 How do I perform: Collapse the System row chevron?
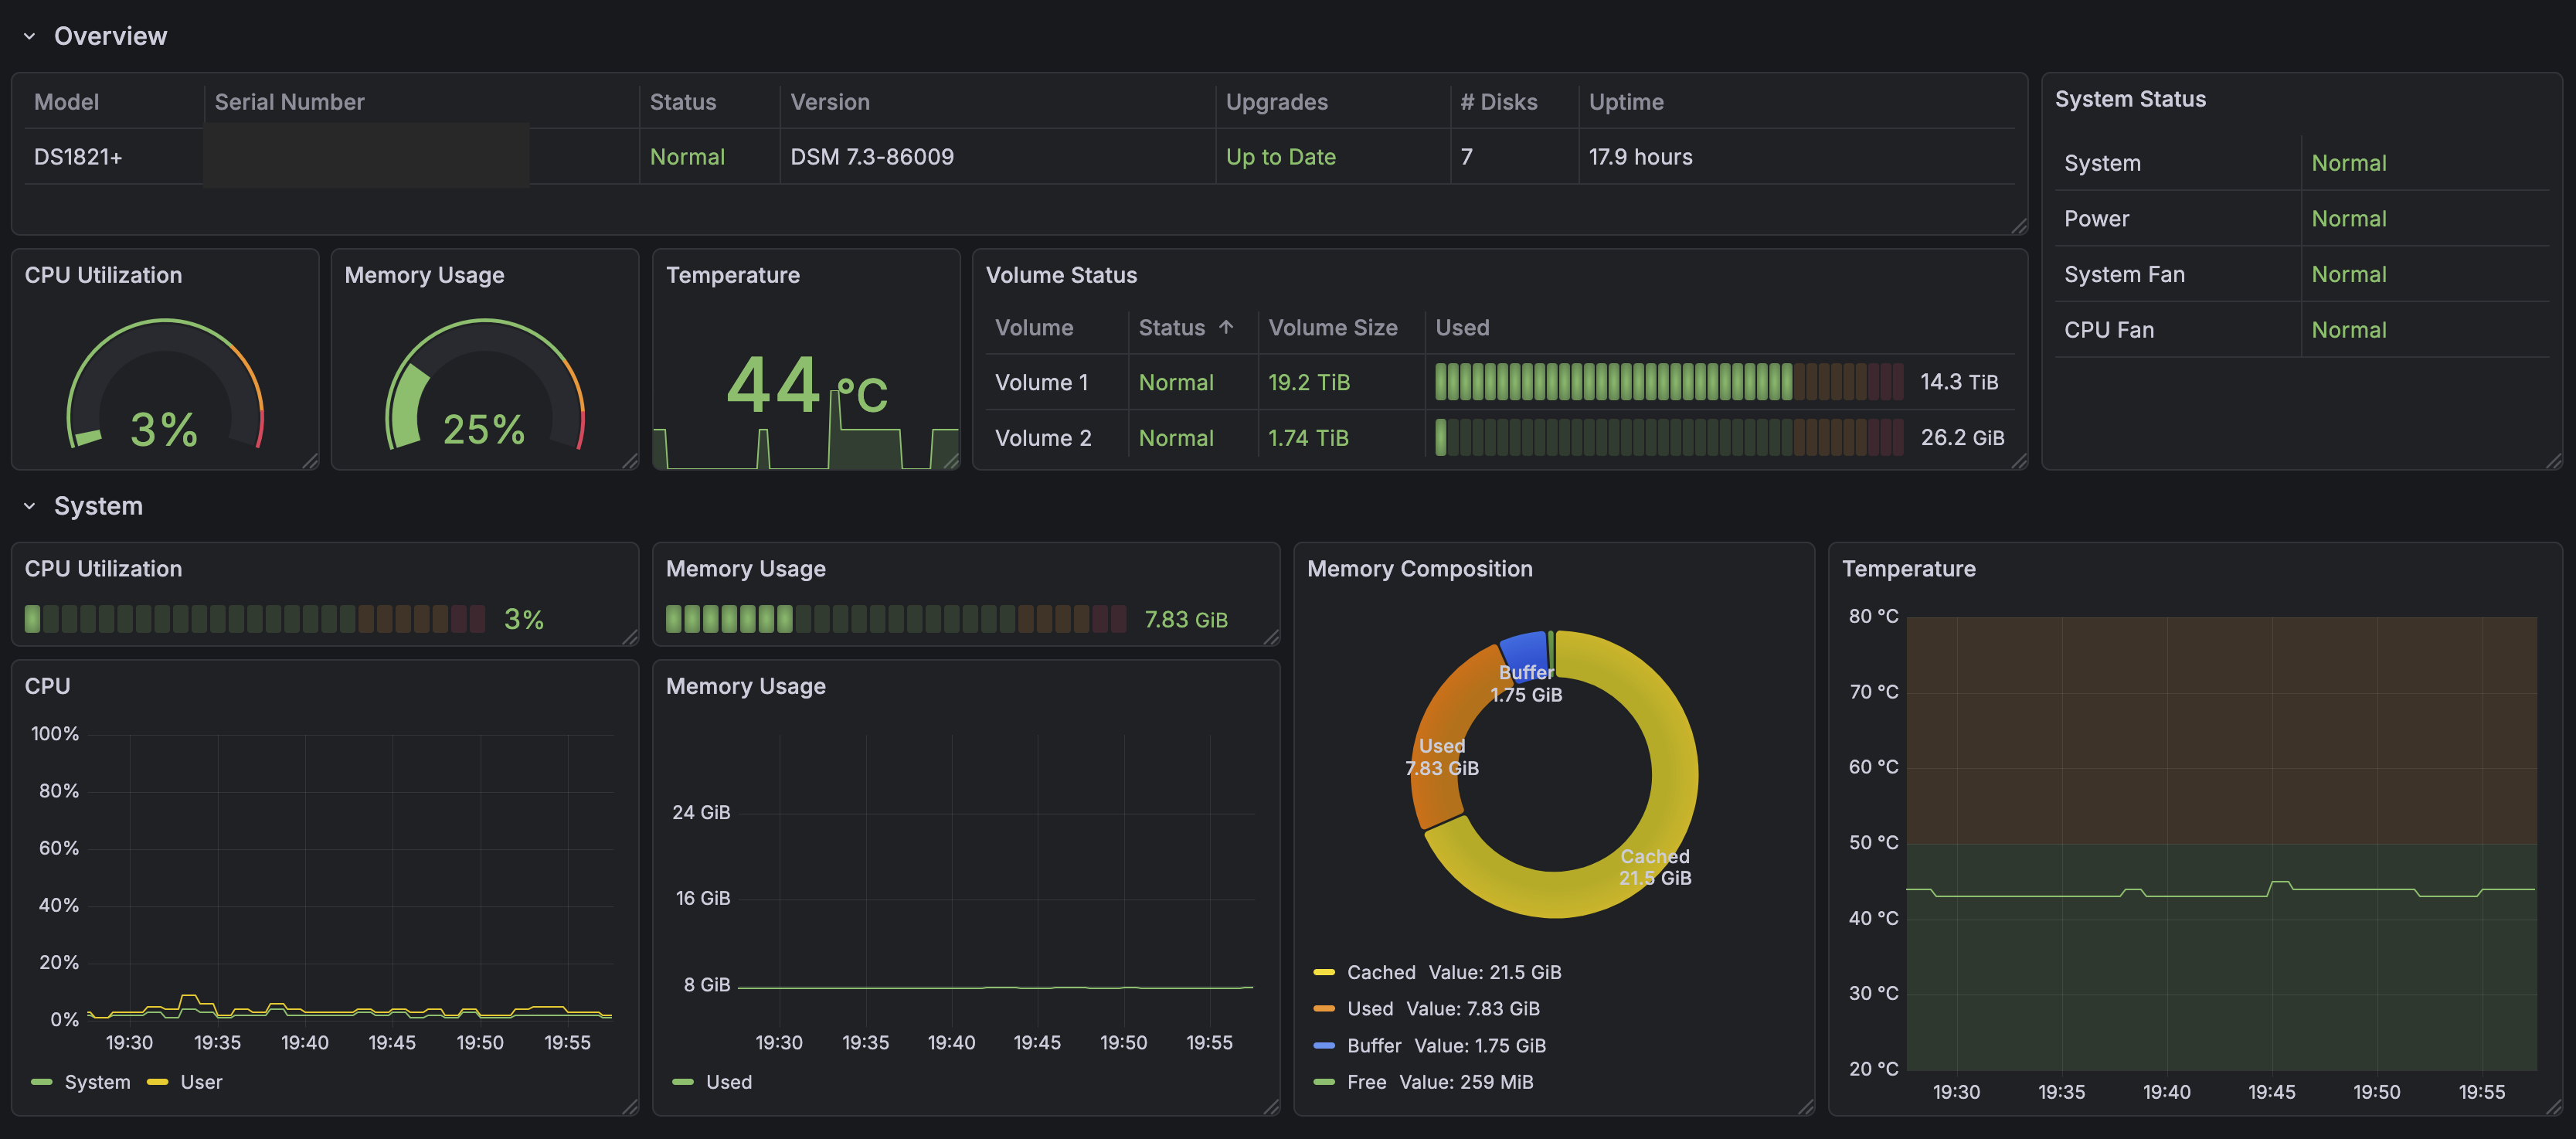click(29, 506)
